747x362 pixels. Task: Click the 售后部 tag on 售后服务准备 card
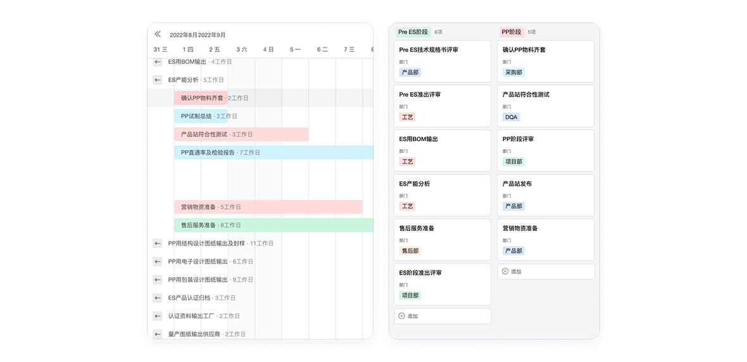pos(410,251)
